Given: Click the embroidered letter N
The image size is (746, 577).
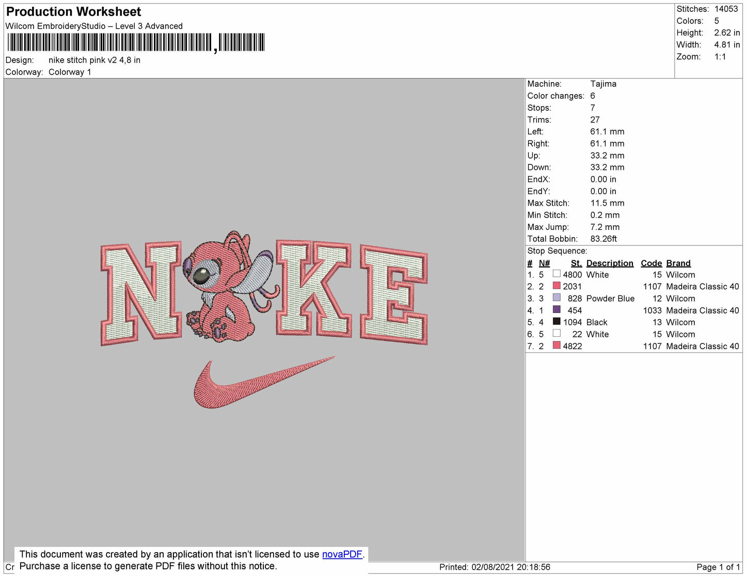Looking at the screenshot, I should [141, 293].
